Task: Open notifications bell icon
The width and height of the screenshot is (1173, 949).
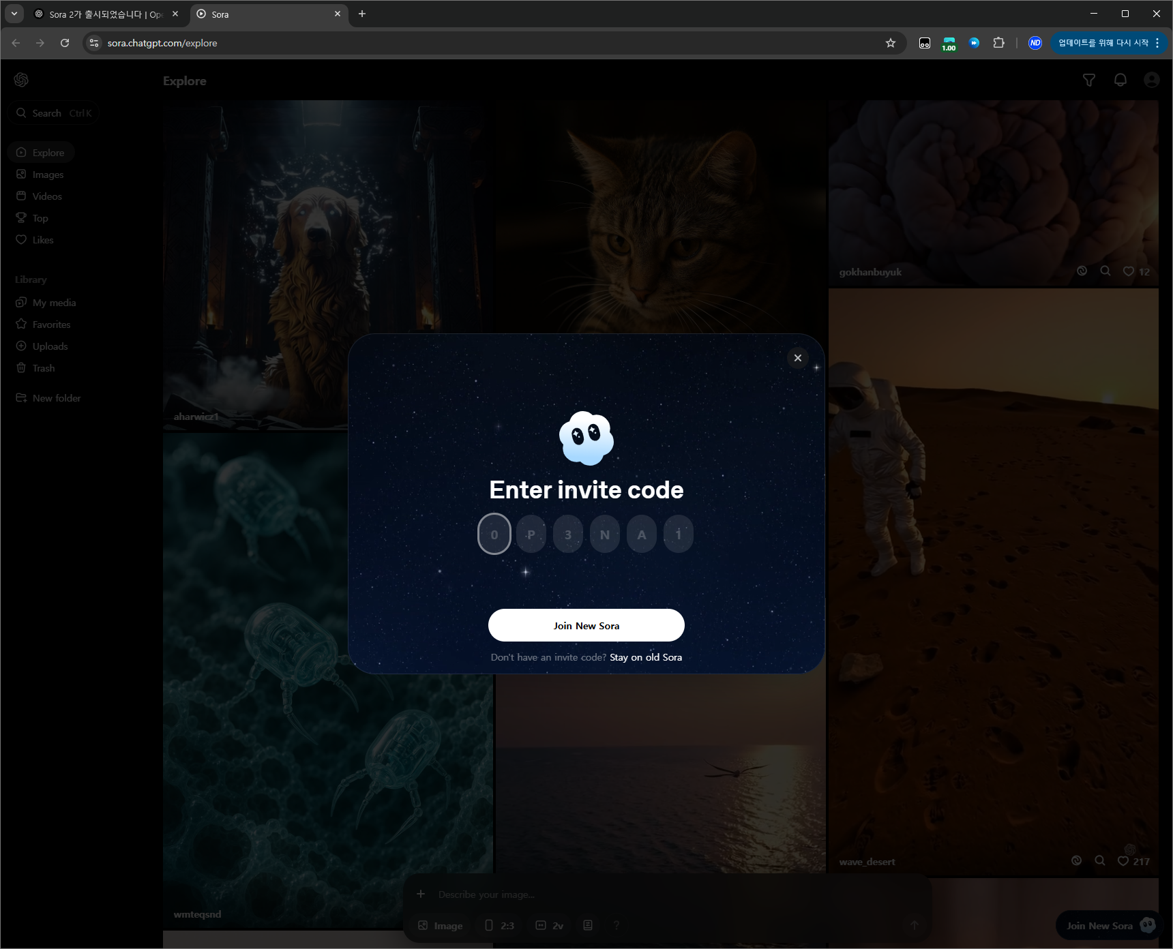Action: [1120, 80]
